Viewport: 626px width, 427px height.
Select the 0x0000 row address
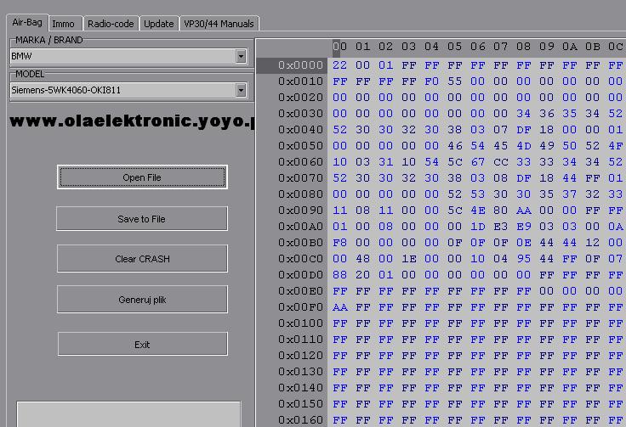300,65
